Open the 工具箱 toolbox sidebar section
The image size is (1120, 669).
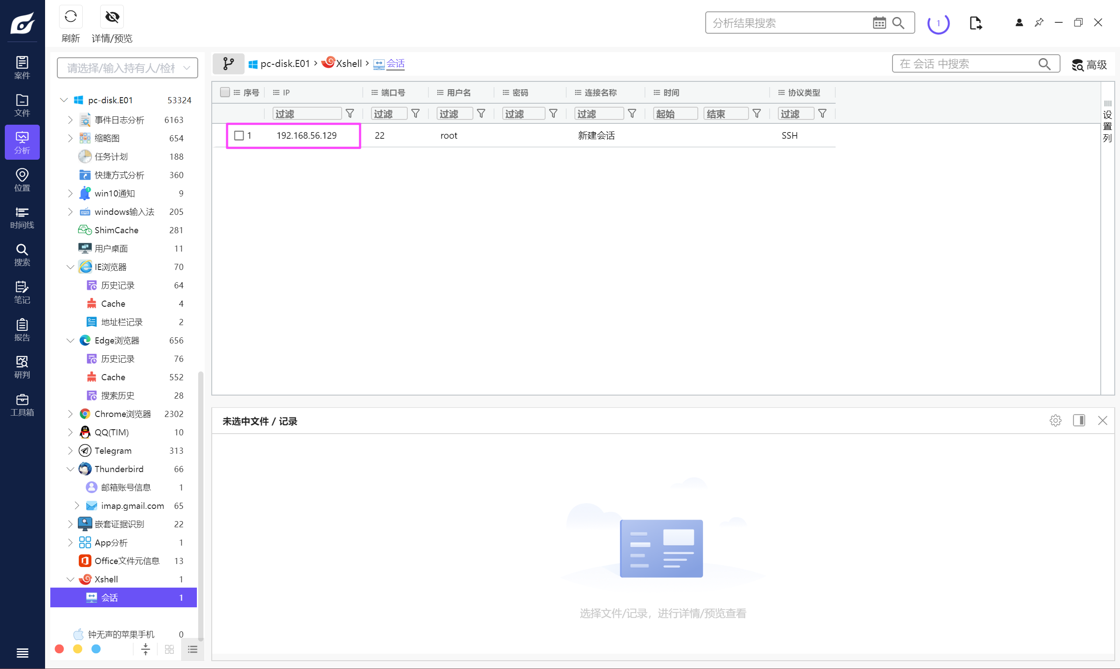pos(22,404)
